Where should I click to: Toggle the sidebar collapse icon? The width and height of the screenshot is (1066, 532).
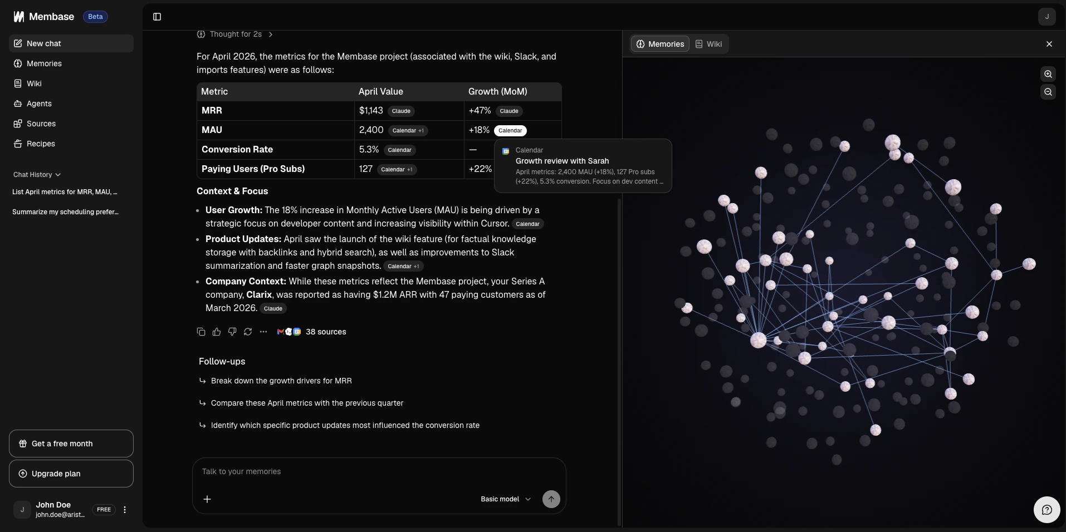157,17
